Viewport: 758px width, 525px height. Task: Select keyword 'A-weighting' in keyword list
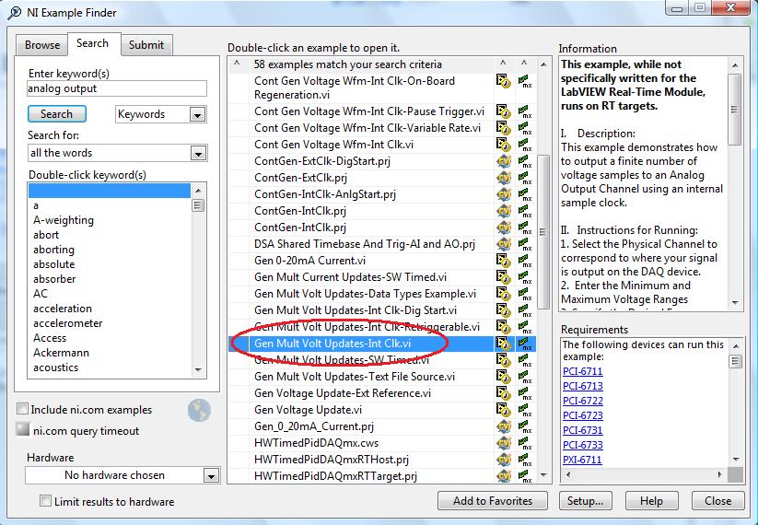coord(64,220)
